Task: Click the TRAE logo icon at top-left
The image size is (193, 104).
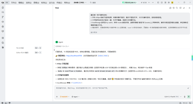Action: [x=3, y=3]
